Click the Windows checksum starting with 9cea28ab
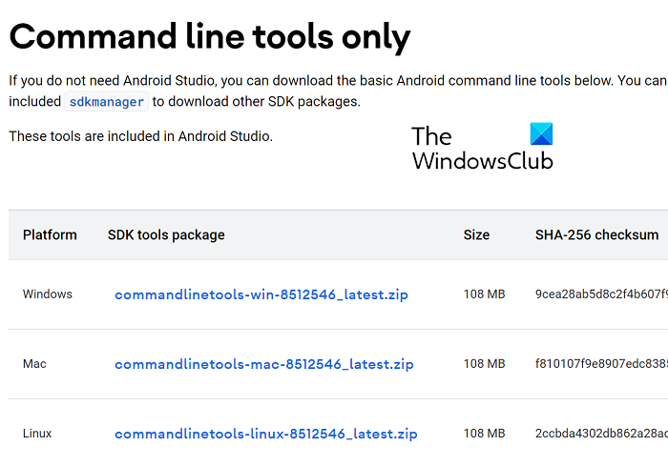 (600, 294)
